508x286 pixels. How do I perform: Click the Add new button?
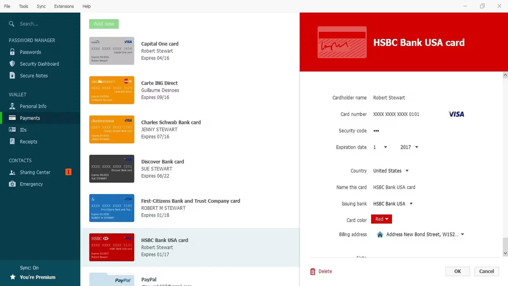pos(104,24)
